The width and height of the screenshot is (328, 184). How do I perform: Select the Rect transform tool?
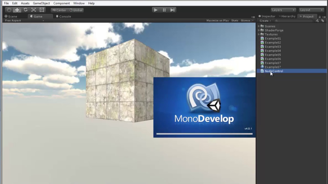pyautogui.click(x=42, y=10)
